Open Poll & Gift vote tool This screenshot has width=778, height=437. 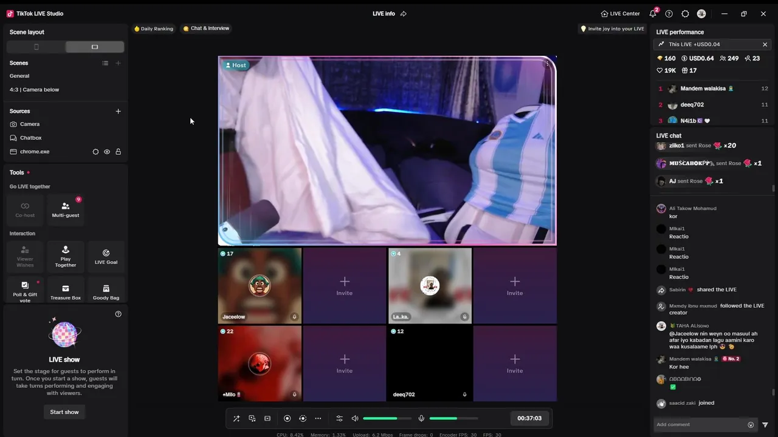pos(25,291)
